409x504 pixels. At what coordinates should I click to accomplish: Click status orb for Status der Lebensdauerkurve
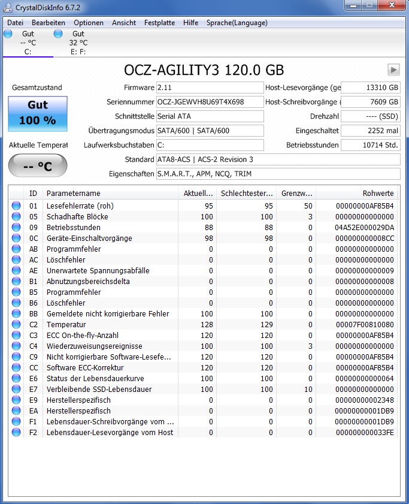pos(16,378)
